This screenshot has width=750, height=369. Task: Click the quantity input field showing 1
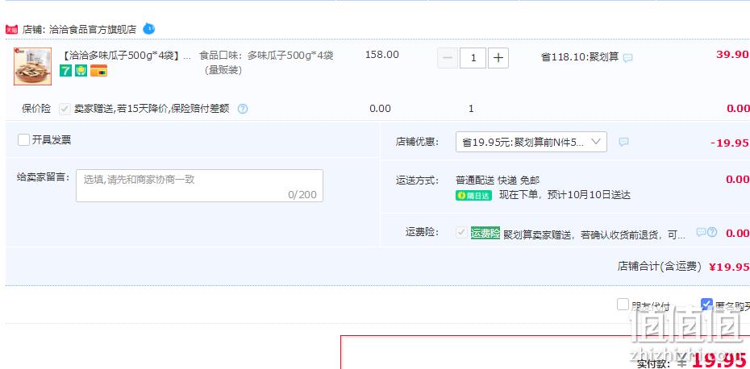tap(473, 58)
